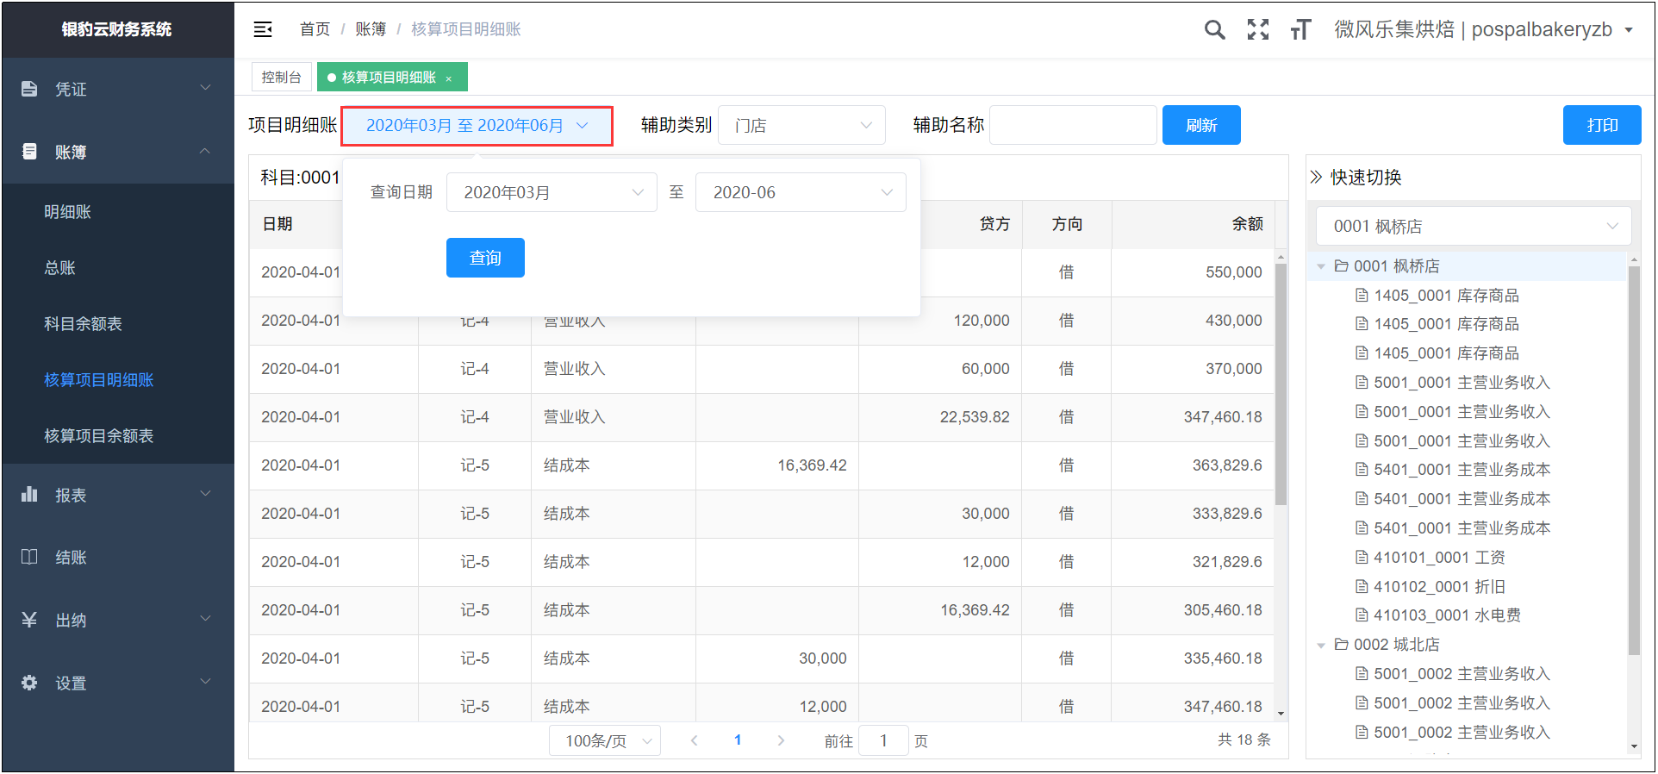The width and height of the screenshot is (1658, 774).
Task: Switch to the 控制台 tab
Action: [282, 78]
